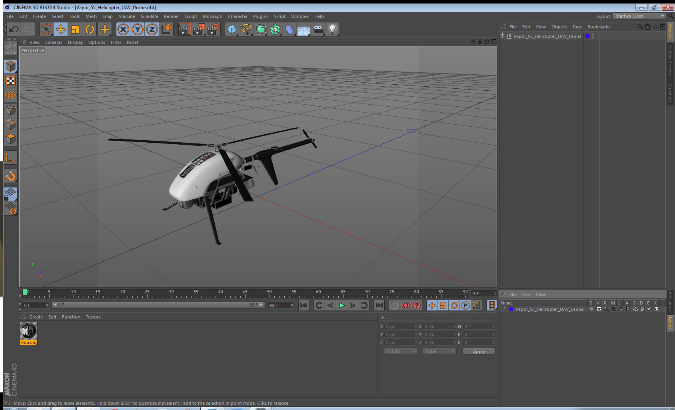Click the Vapor_55 layer color swatch in Layers
Viewport: 675px width, 410px height.
tap(511, 309)
